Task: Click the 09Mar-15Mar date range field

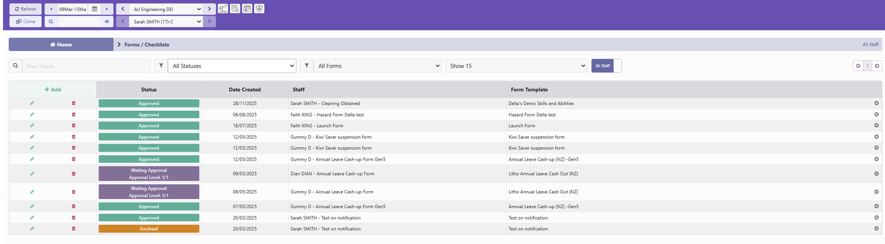Action: point(73,9)
